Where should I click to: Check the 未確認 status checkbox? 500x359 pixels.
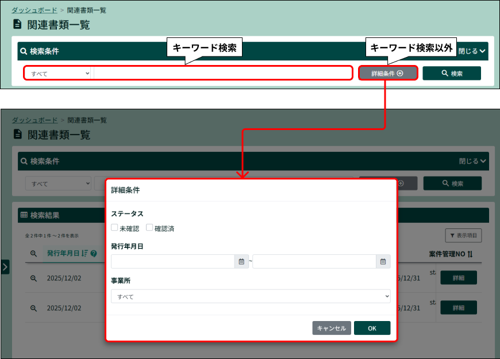tap(114, 227)
